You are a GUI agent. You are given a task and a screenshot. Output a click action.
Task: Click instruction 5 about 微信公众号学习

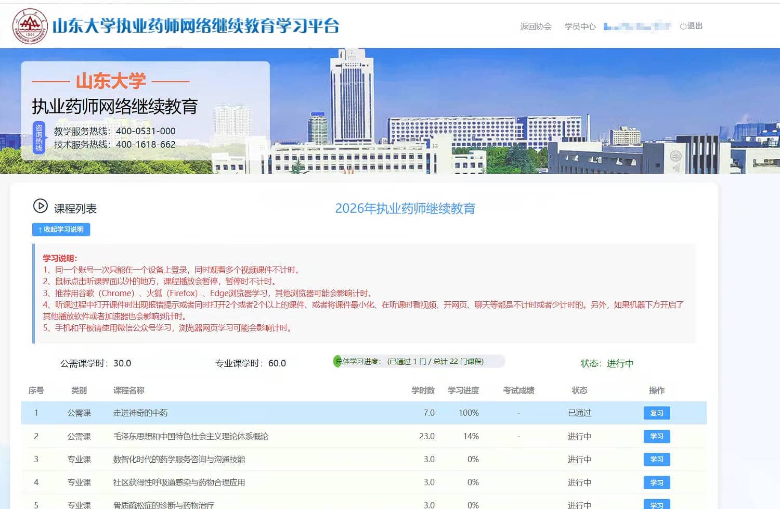tap(169, 328)
